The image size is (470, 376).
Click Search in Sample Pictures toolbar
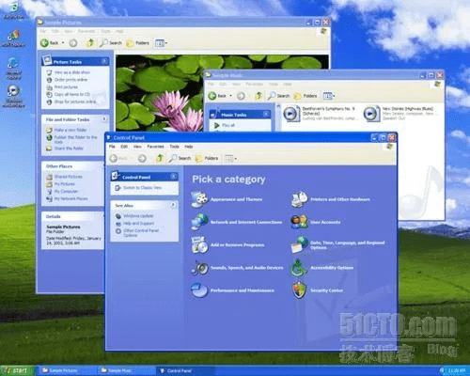point(111,42)
